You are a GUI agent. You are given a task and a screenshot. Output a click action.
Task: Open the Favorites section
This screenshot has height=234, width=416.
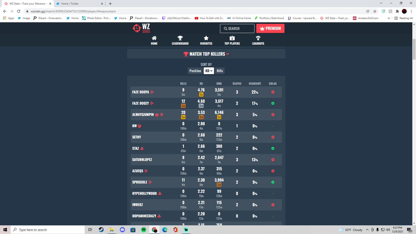(x=206, y=41)
